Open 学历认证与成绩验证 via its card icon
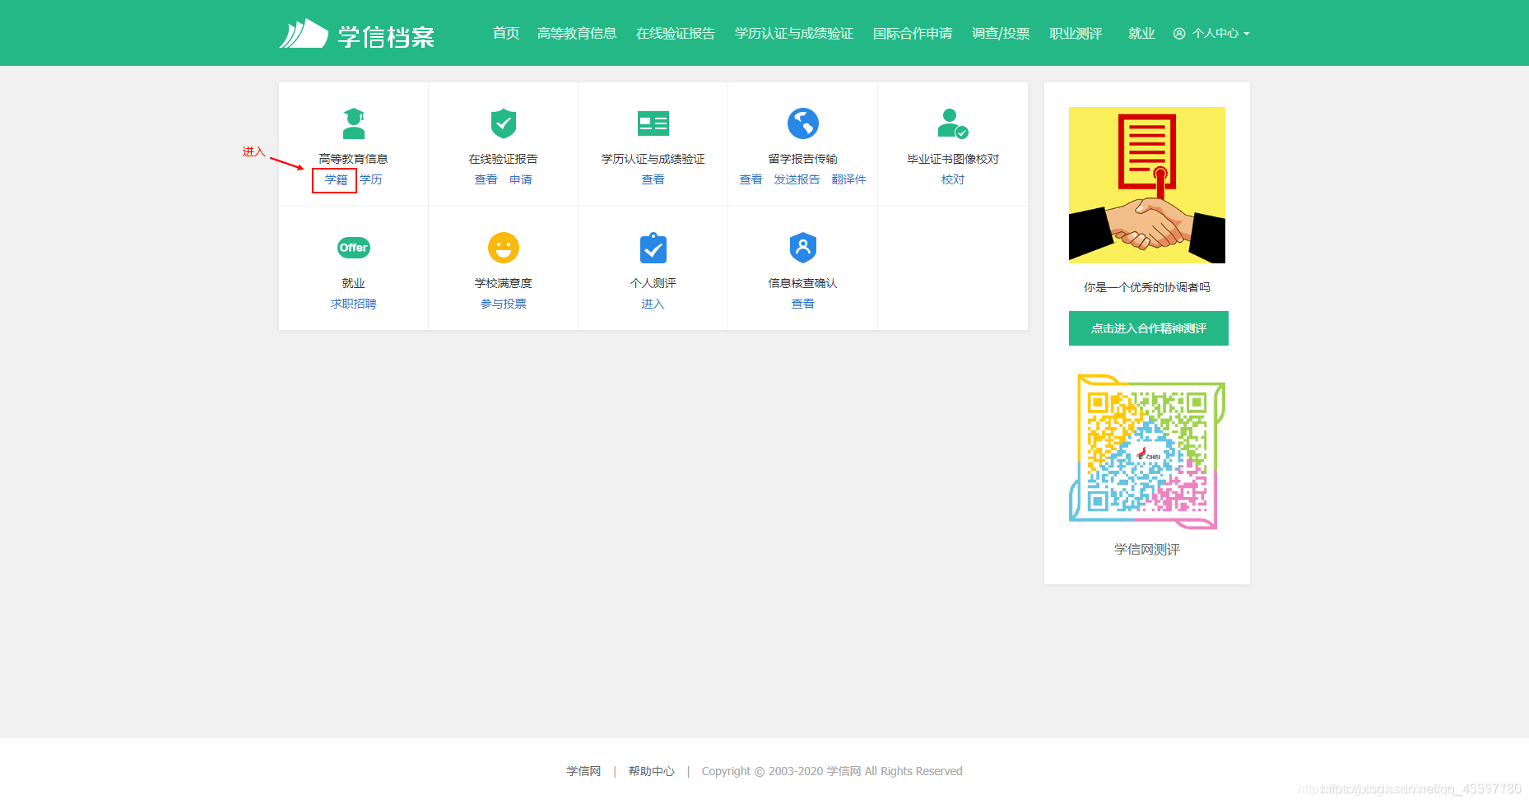The image size is (1529, 804). pyautogui.click(x=653, y=123)
